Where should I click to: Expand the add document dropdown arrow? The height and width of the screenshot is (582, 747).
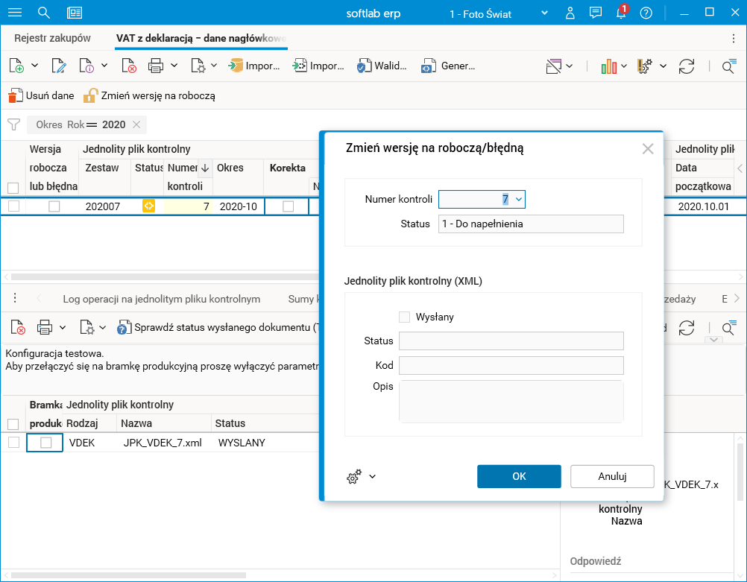click(x=35, y=66)
